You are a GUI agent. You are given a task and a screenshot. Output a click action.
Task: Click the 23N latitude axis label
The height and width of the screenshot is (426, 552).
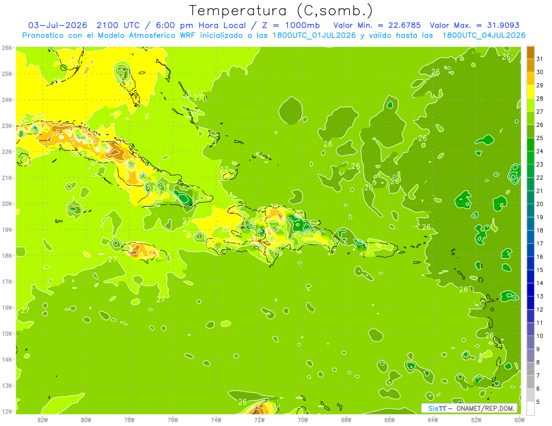point(6,126)
